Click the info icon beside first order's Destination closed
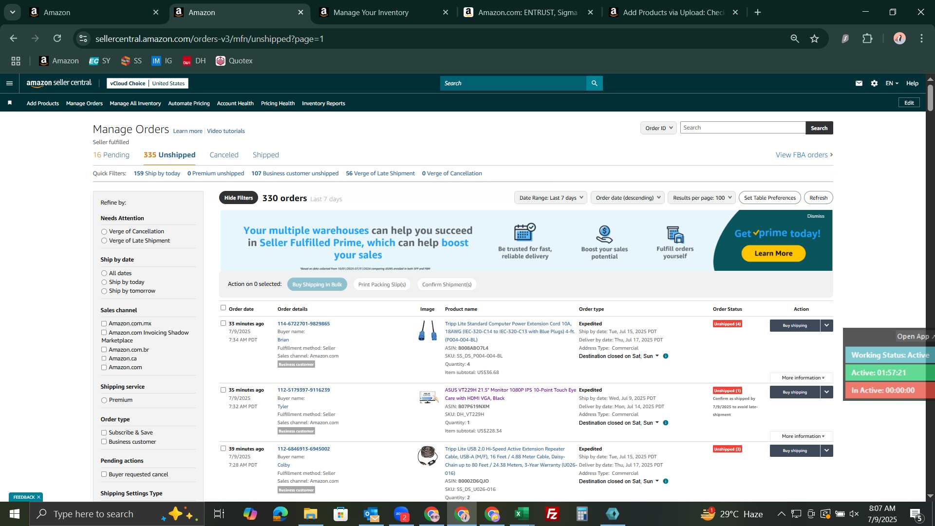The height and width of the screenshot is (526, 935). (666, 356)
